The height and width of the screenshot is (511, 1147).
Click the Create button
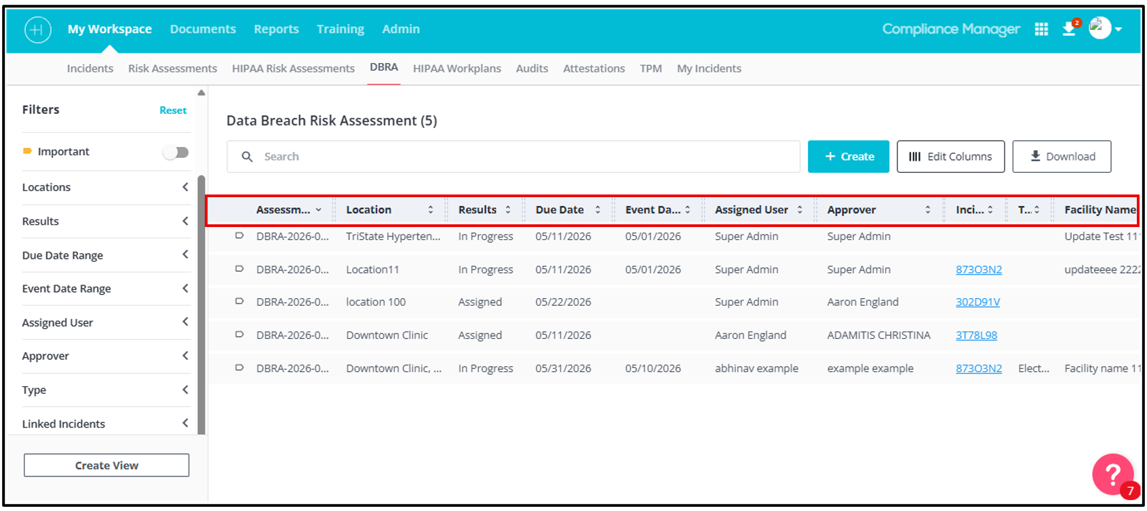pyautogui.click(x=849, y=157)
